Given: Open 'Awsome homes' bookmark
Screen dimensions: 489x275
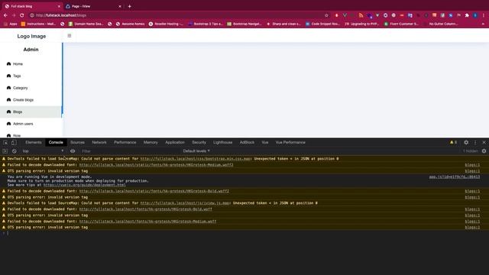Looking at the screenshot, I should (130, 24).
